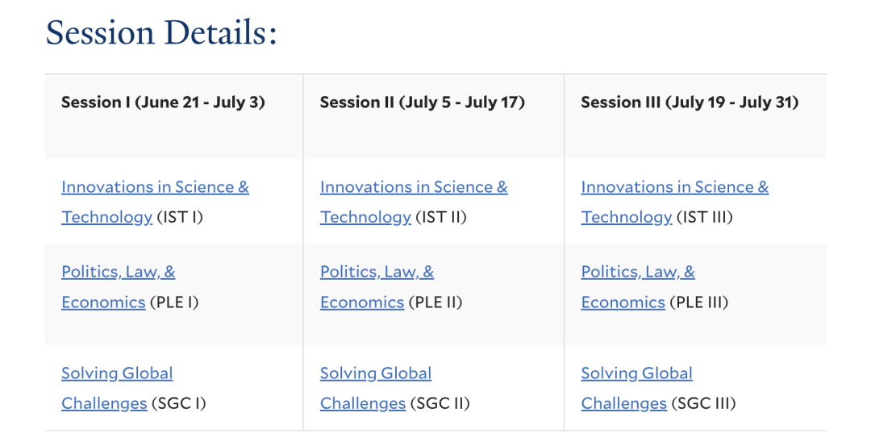Click the Session Details: heading

coord(161,32)
